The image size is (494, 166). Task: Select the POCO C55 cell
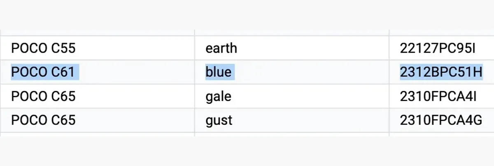click(x=97, y=48)
